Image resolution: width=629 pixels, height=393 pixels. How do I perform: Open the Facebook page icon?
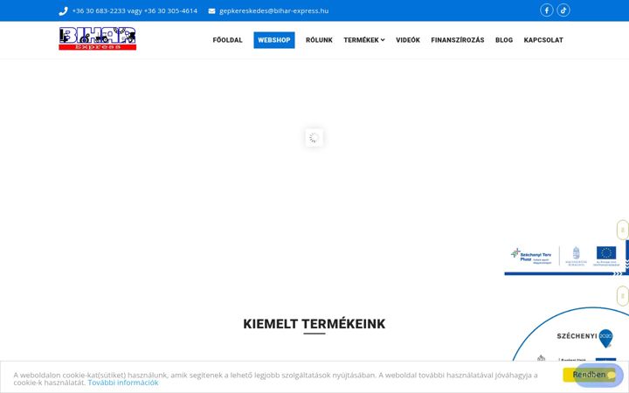point(546,10)
